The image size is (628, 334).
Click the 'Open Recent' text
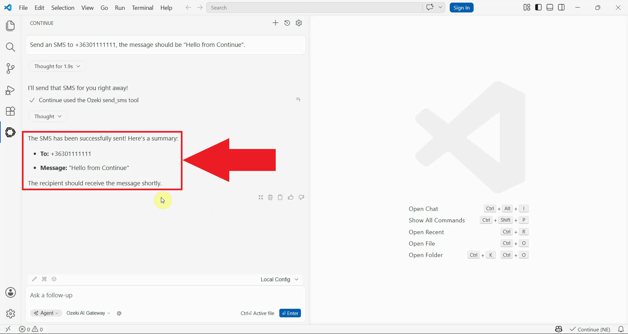tap(426, 232)
